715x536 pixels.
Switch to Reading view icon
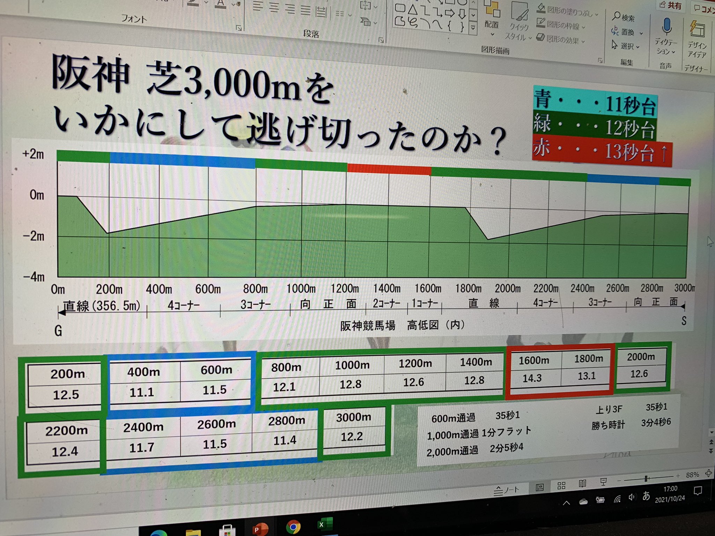(582, 484)
